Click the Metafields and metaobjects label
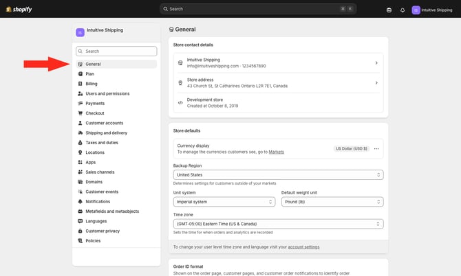The height and width of the screenshot is (276, 461). 112,211
